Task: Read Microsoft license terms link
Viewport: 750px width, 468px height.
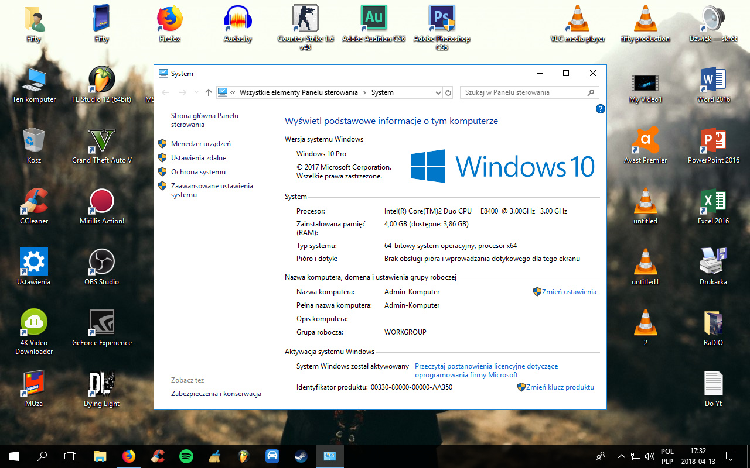Action: pyautogui.click(x=486, y=370)
